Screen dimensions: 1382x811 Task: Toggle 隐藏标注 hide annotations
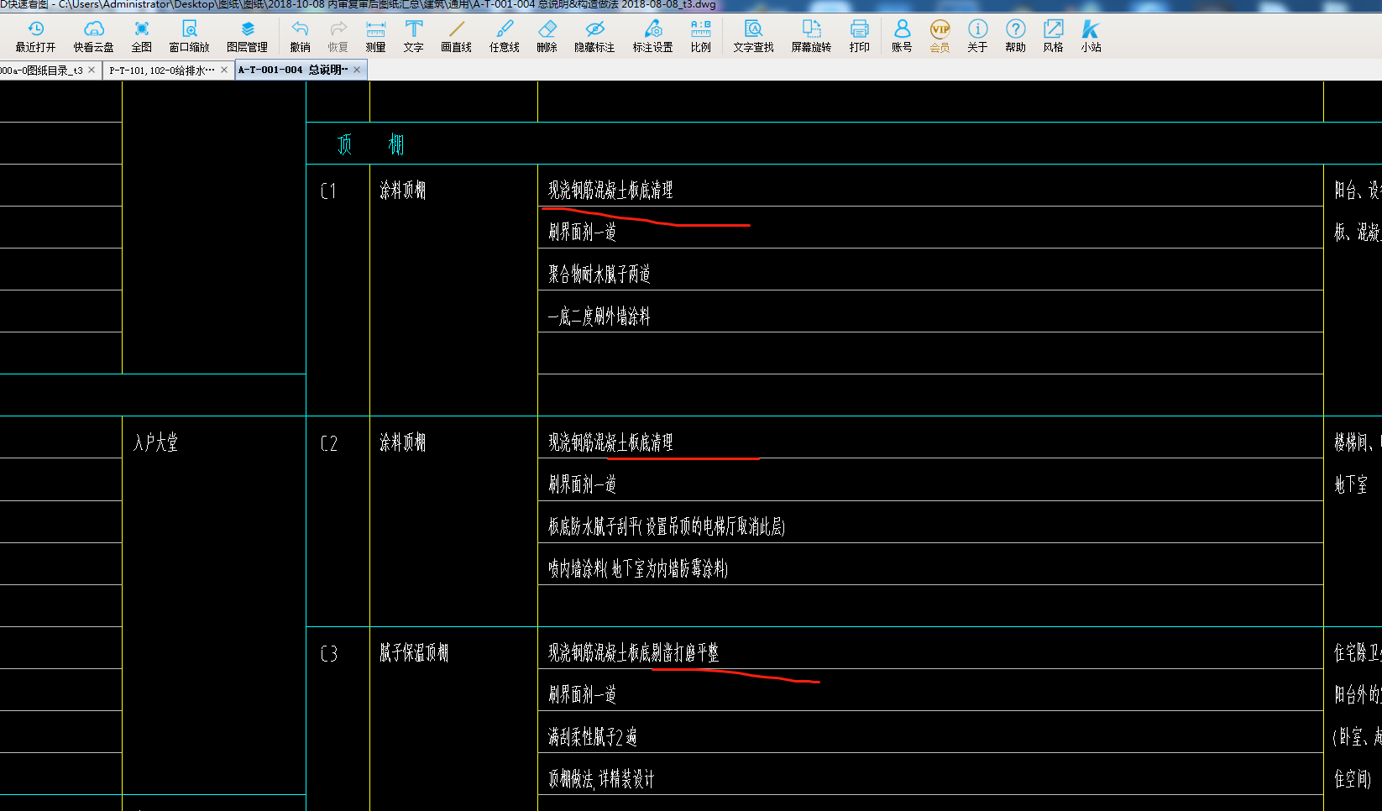(x=594, y=37)
